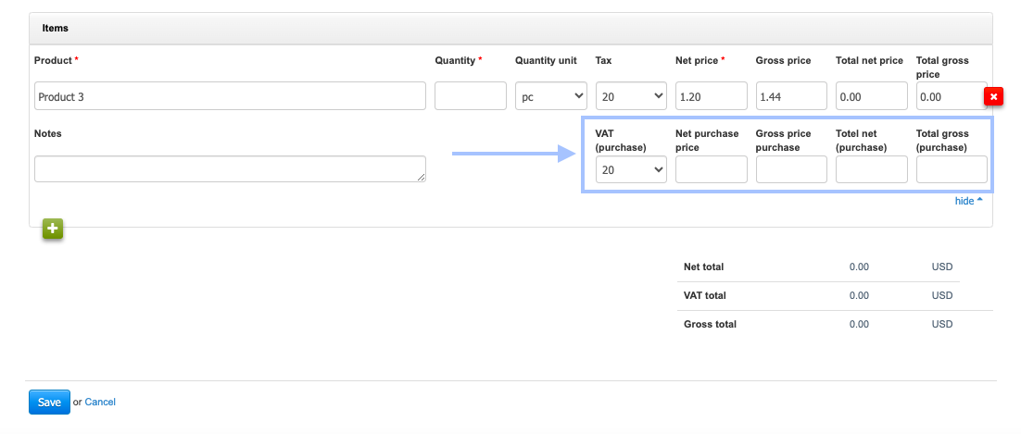Image resolution: width=1021 pixels, height=434 pixels.
Task: Focus the Product name field
Action: pos(230,96)
